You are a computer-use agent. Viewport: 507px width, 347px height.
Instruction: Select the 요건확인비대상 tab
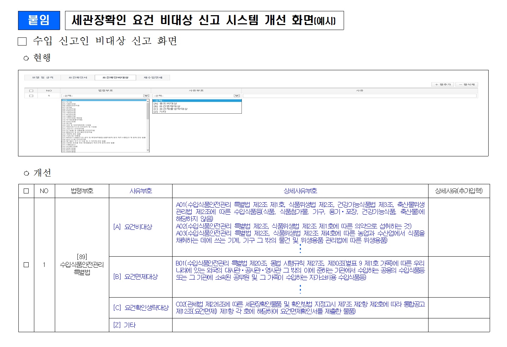tap(116, 77)
